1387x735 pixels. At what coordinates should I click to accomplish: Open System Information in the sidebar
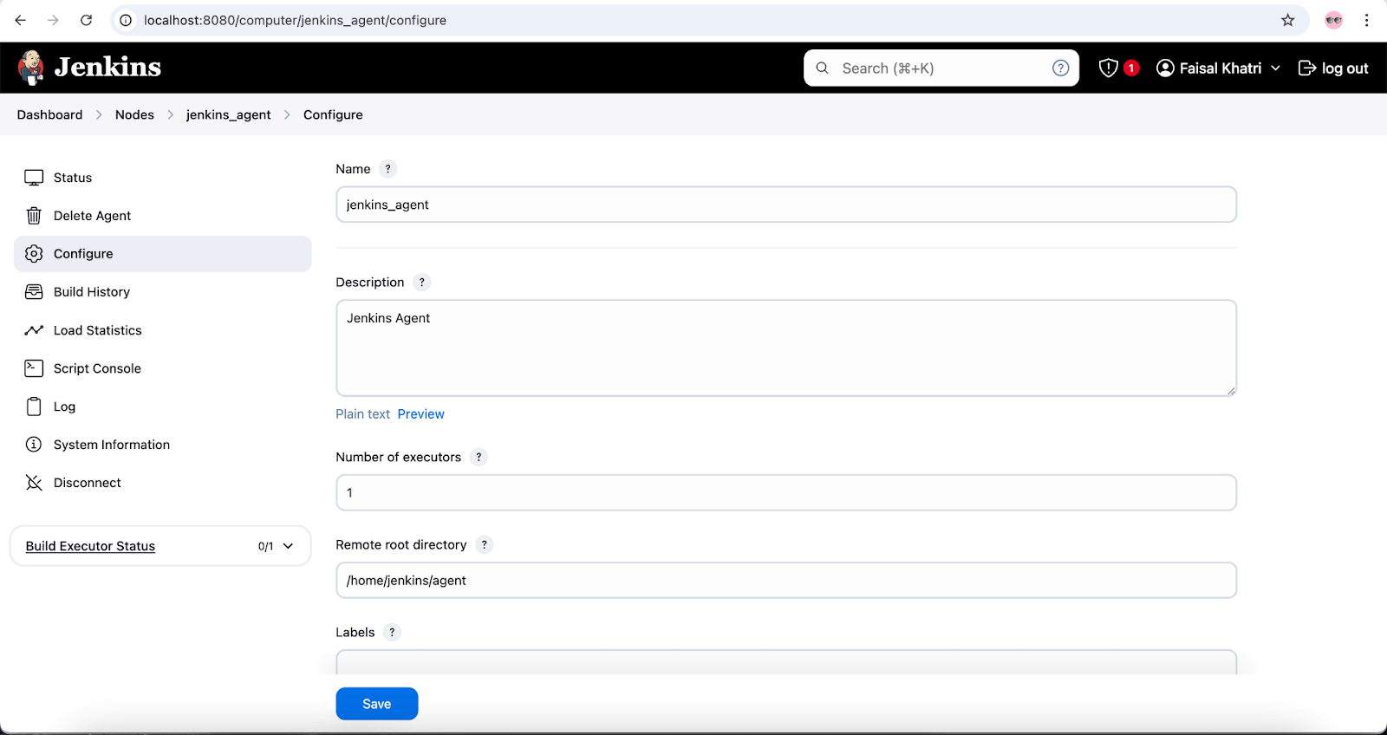(162, 445)
